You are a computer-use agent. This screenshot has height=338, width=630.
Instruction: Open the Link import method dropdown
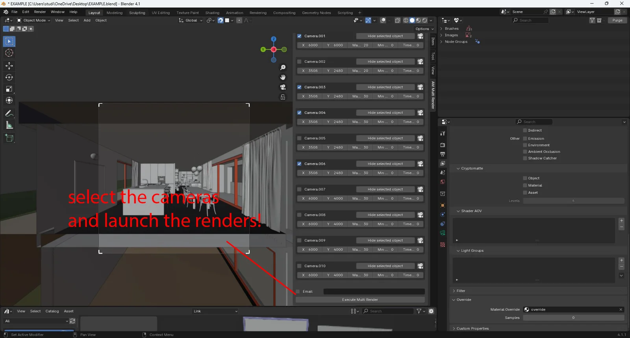coord(215,311)
